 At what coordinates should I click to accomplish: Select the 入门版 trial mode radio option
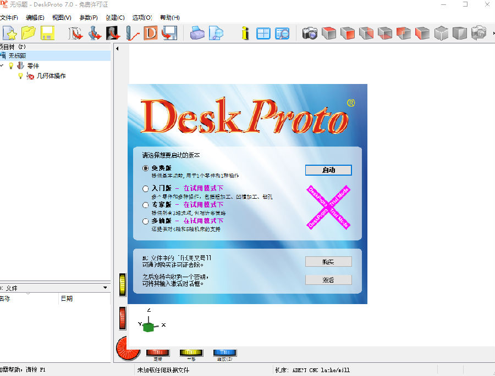point(145,188)
